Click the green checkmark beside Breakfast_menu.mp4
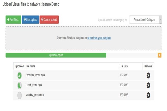Screen dimensions: 167x111 (19, 75)
